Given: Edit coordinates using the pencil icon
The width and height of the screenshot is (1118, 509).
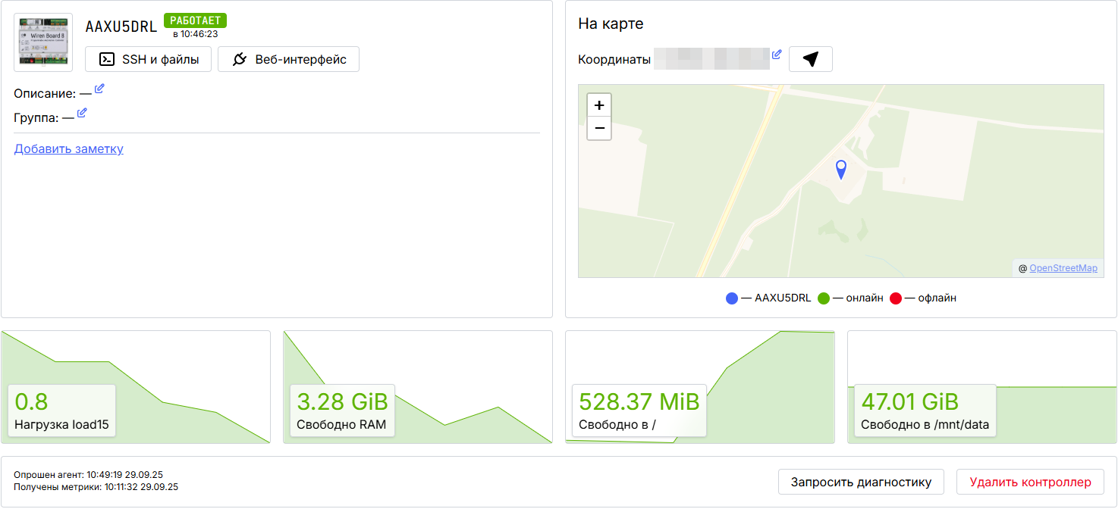Looking at the screenshot, I should 777,55.
